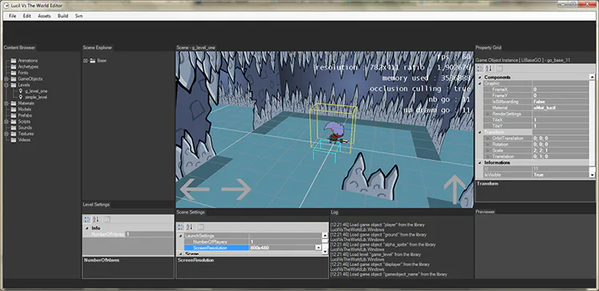The image size is (599, 291).
Task: Click Property Pages icon in Property Grid
Action: [499, 69]
